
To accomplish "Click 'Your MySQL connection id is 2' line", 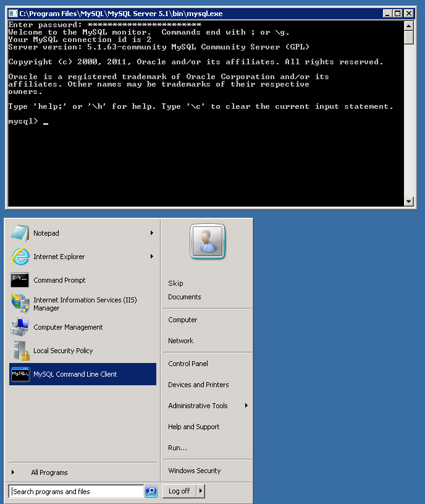I will (80, 40).
